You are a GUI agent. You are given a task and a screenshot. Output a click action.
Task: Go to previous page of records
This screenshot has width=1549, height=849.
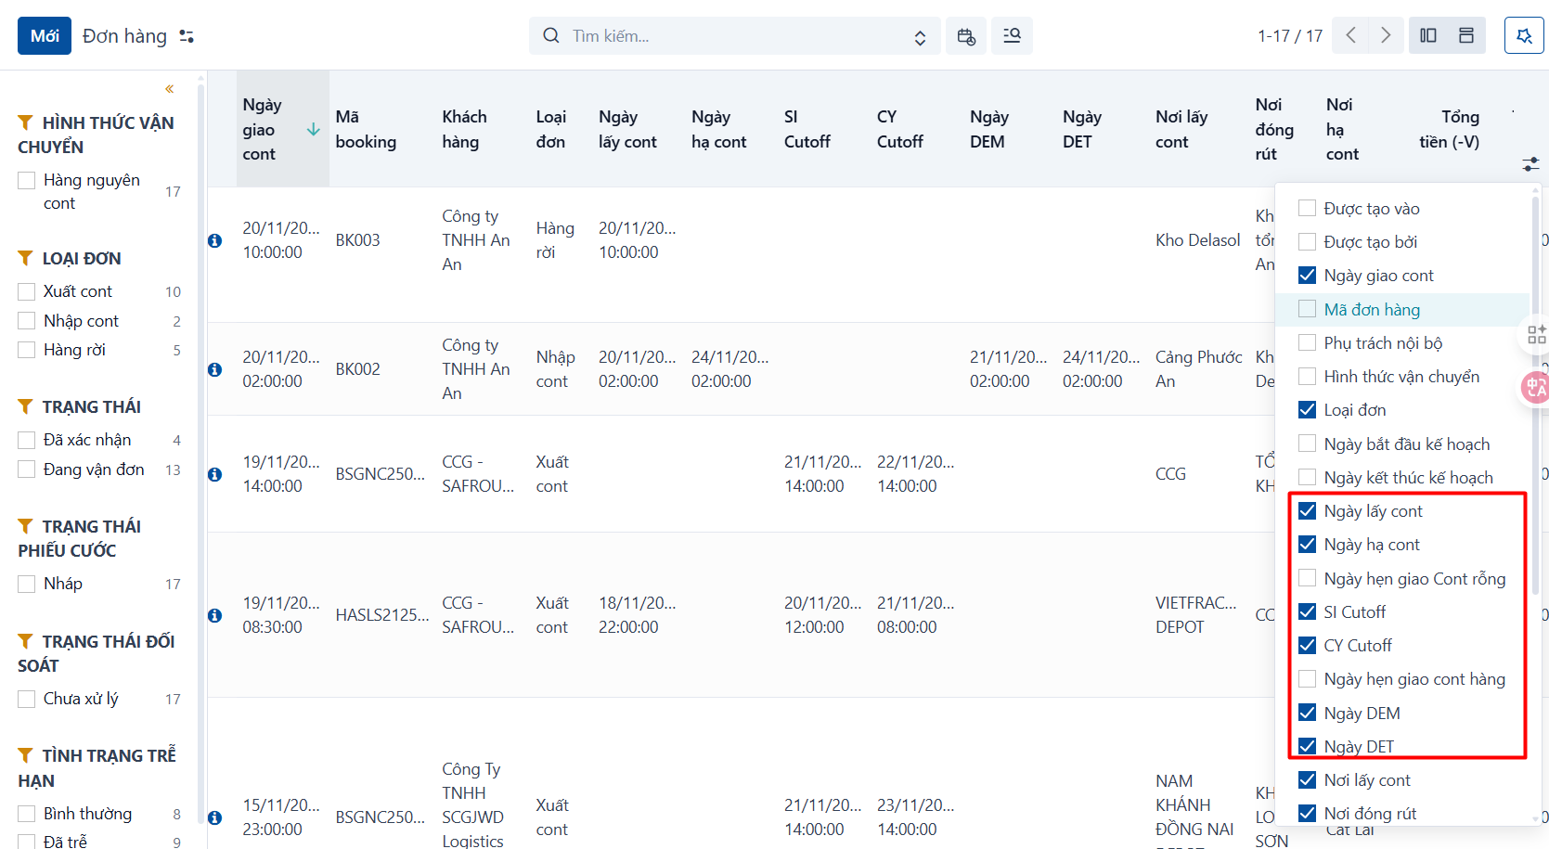1351,36
